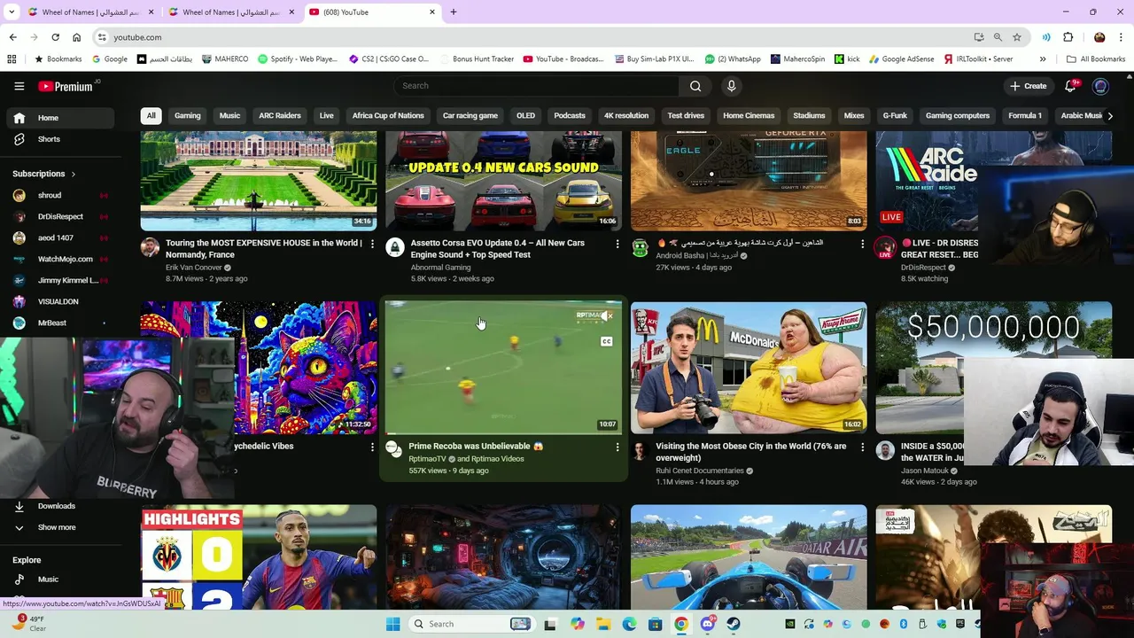Open the Chrome extensions puzzle icon

1068,37
